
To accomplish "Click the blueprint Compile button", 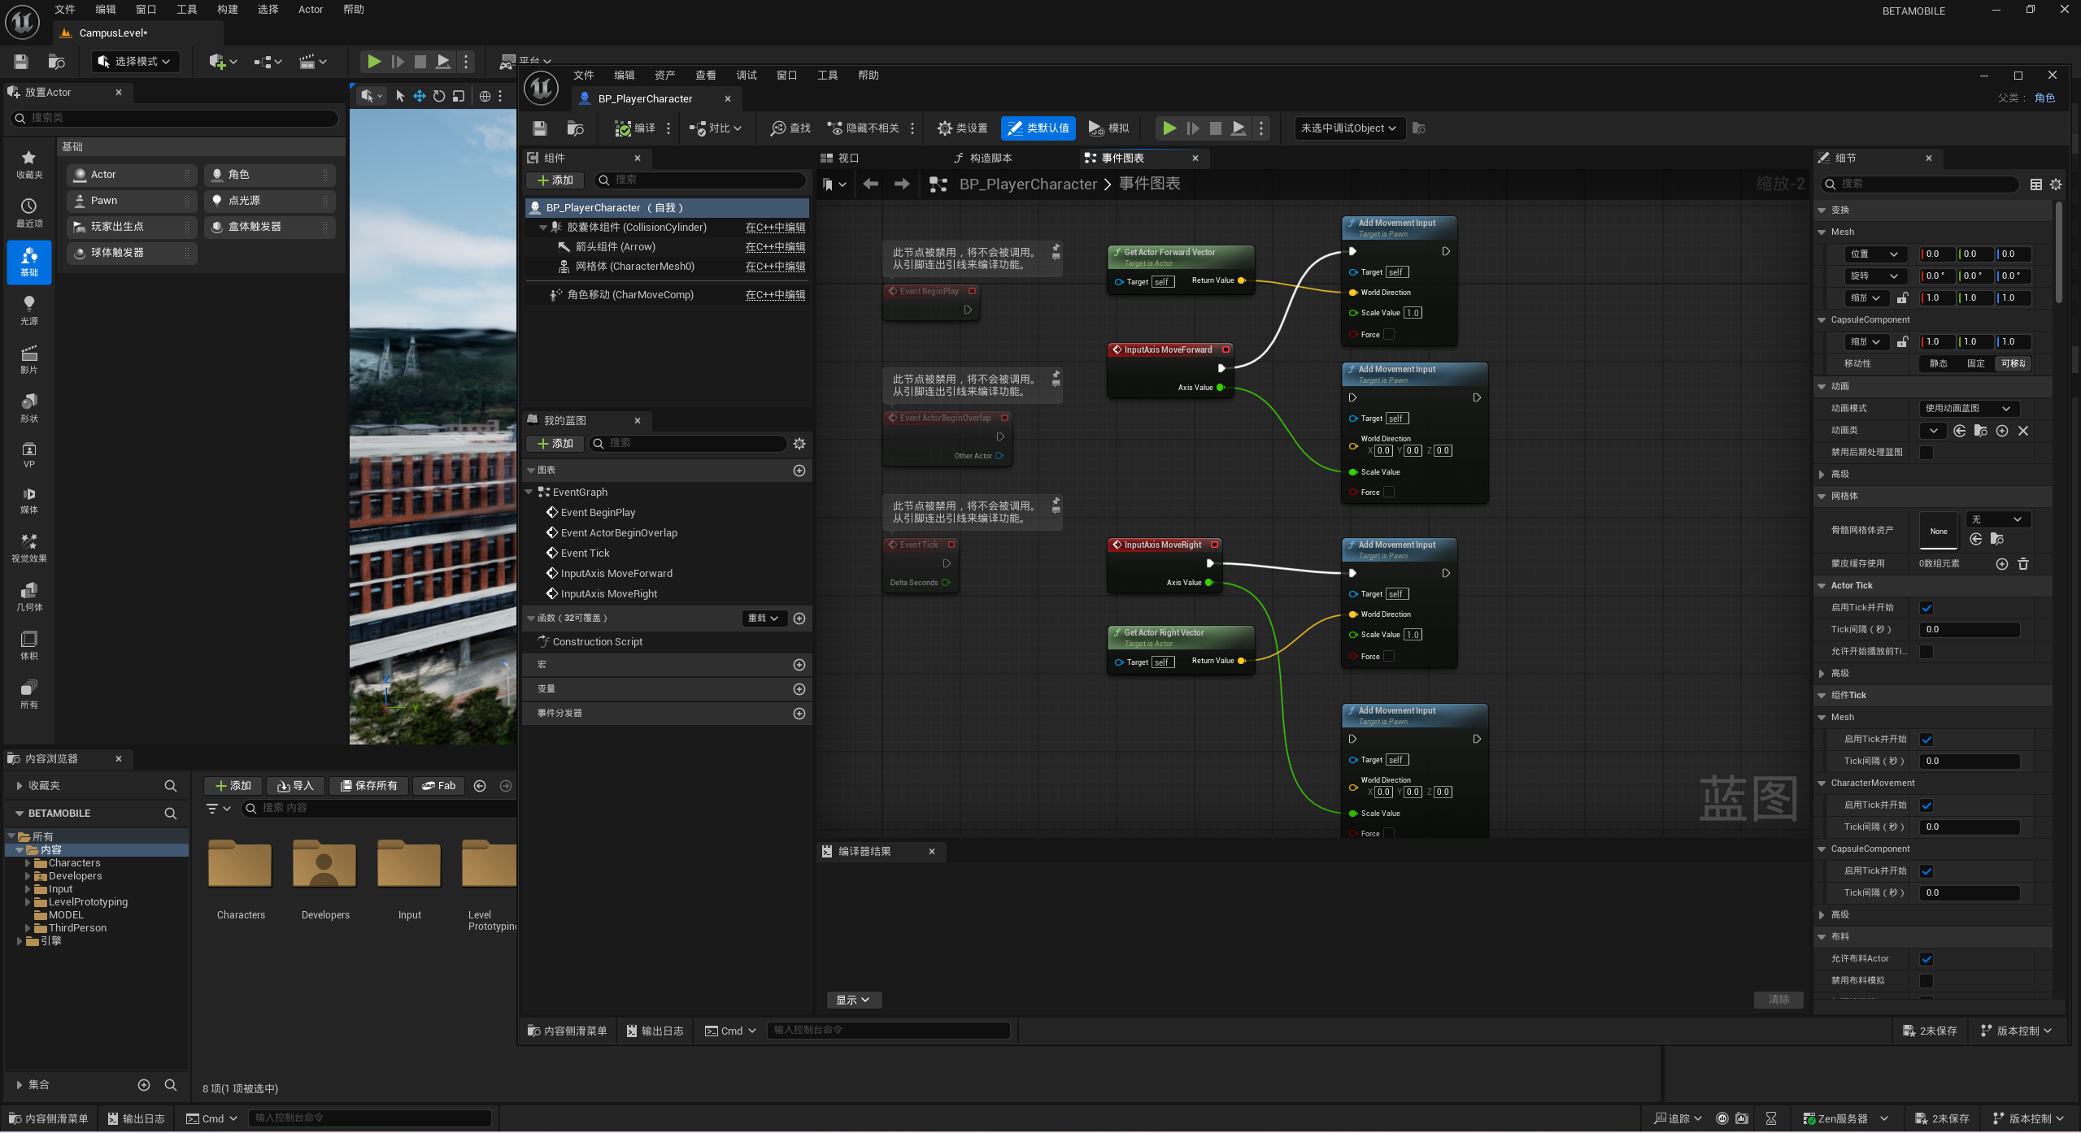I will [635, 128].
